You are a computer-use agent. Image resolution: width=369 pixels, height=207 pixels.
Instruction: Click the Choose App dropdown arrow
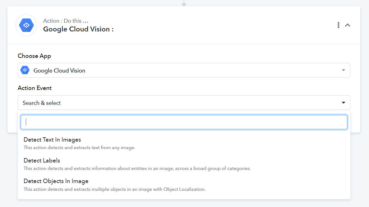343,70
